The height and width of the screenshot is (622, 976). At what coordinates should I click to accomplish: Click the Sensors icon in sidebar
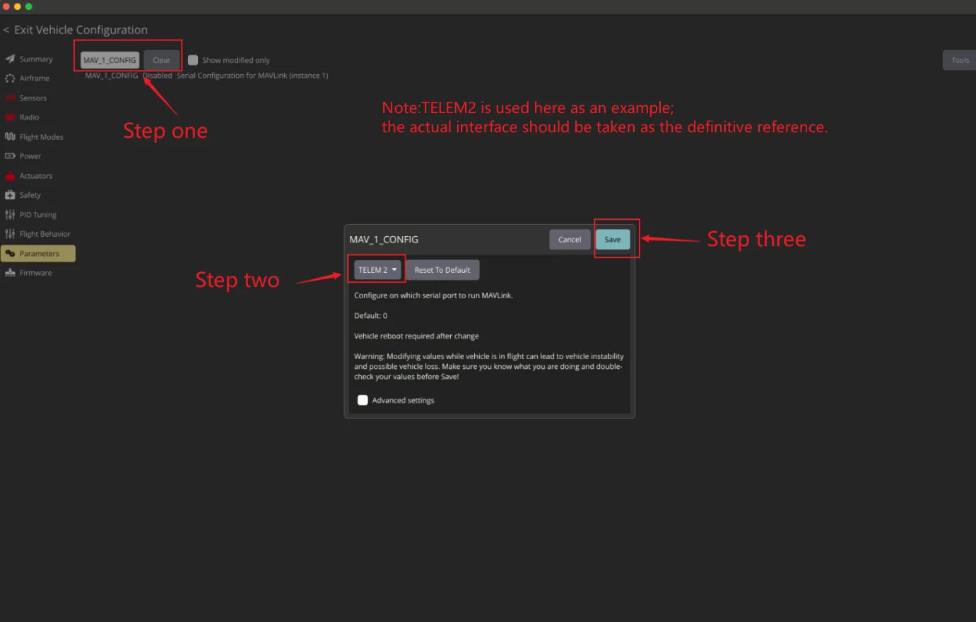click(x=10, y=98)
